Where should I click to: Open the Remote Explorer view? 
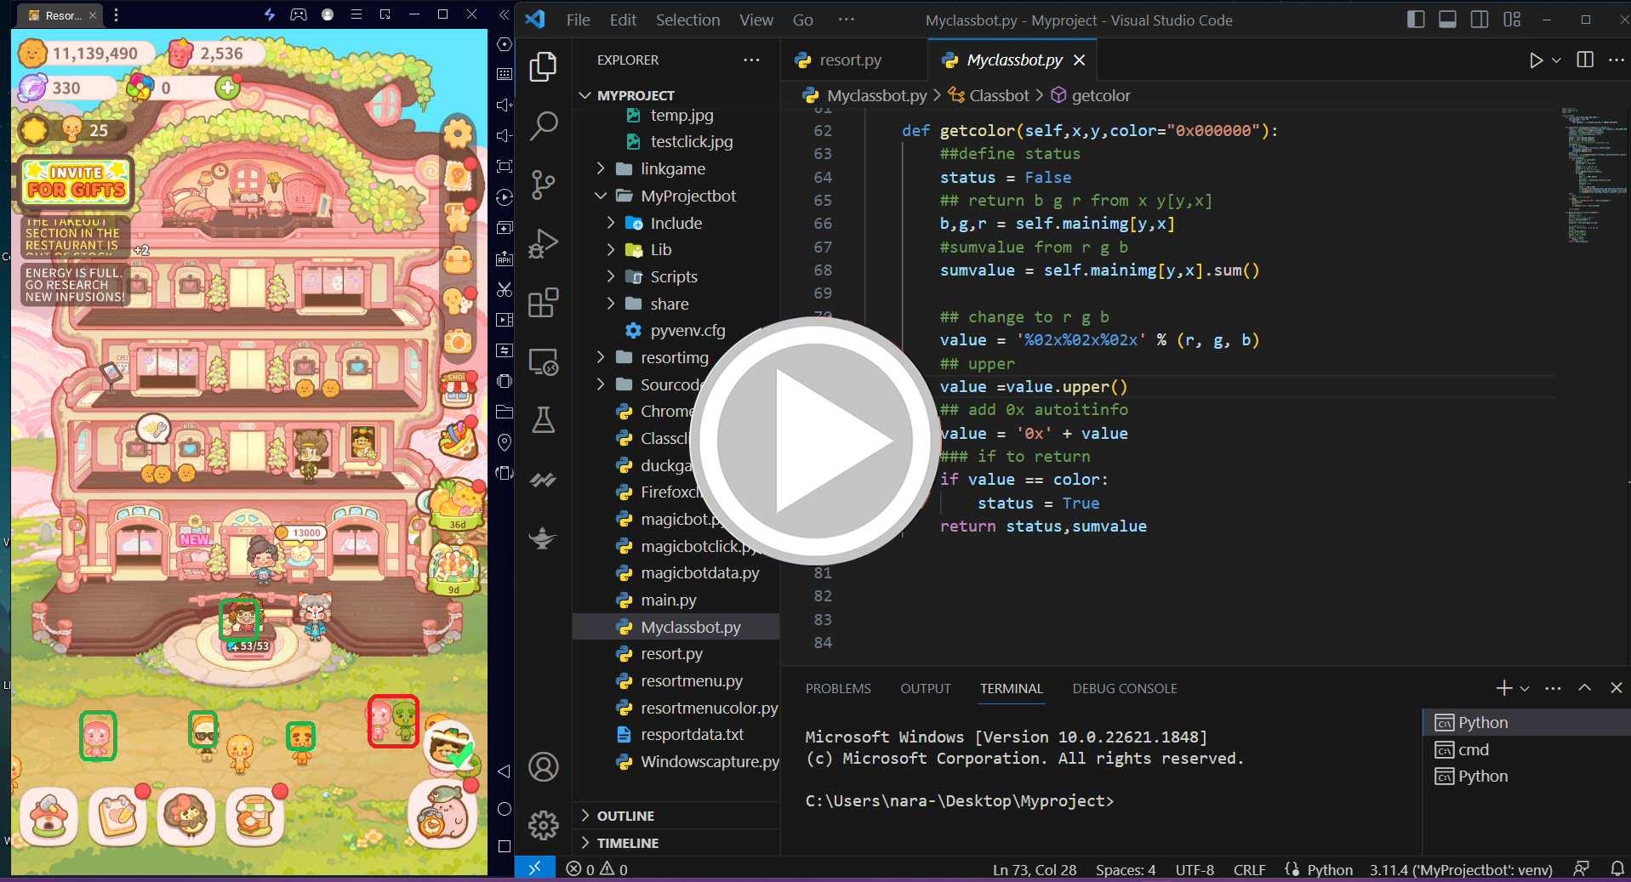[543, 362]
